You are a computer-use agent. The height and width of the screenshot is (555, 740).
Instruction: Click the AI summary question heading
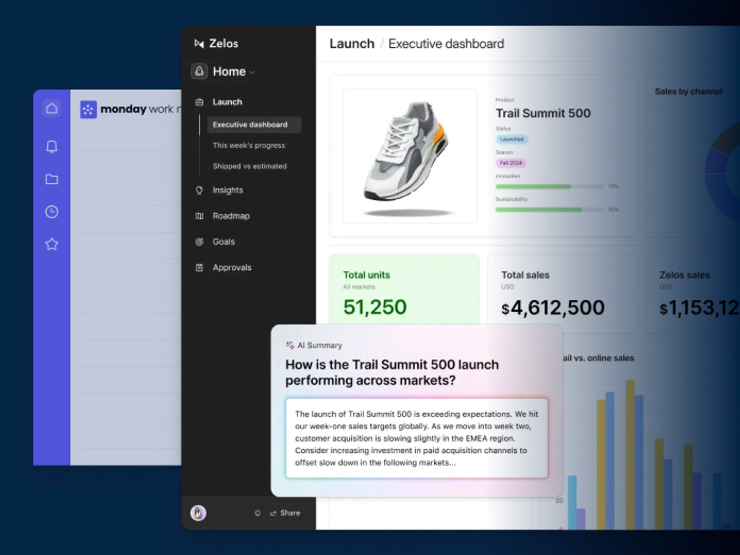(x=392, y=372)
